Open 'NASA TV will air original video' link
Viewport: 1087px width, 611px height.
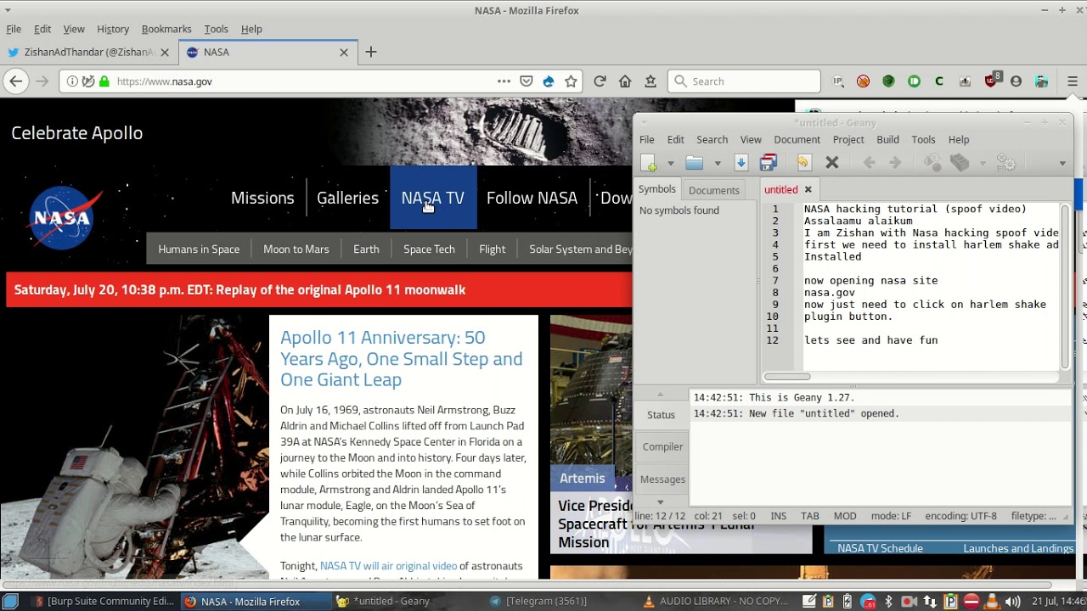[388, 566]
